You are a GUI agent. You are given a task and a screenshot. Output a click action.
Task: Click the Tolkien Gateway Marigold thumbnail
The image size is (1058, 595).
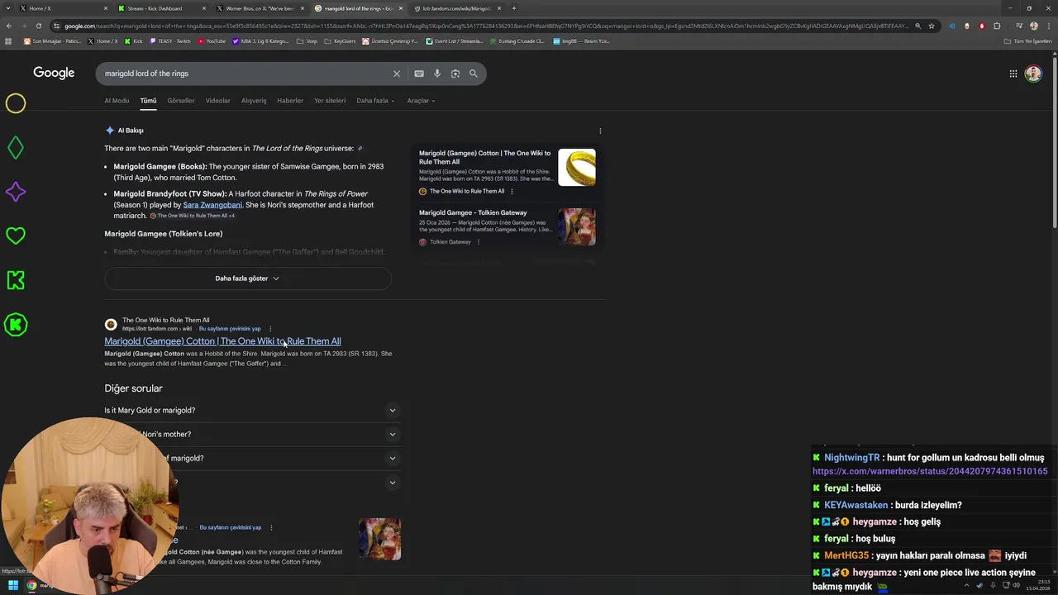click(x=577, y=226)
